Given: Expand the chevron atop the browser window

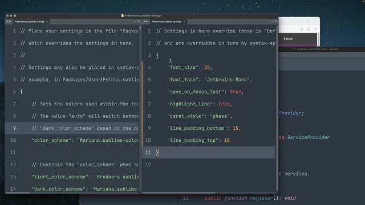Looking at the screenshot, I should (309, 21).
